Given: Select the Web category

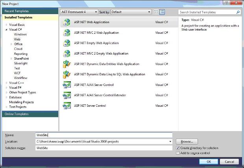Looking at the screenshot, I should (17, 39).
